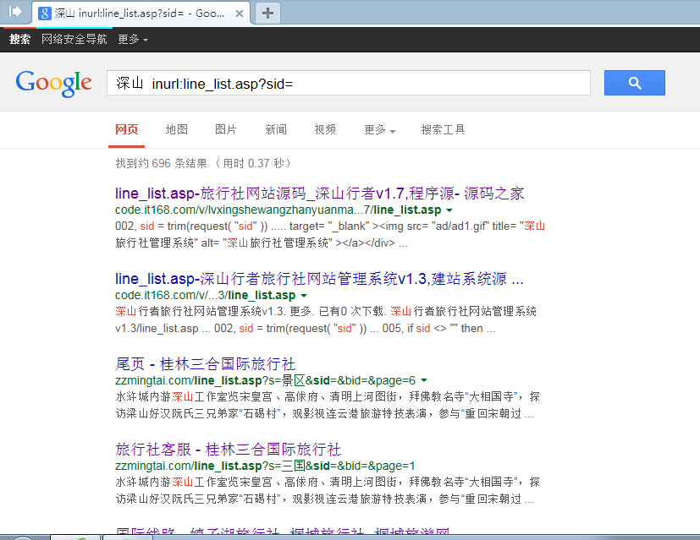Click URL text zzmingtai.com line_list.asp page=1

(x=265, y=466)
